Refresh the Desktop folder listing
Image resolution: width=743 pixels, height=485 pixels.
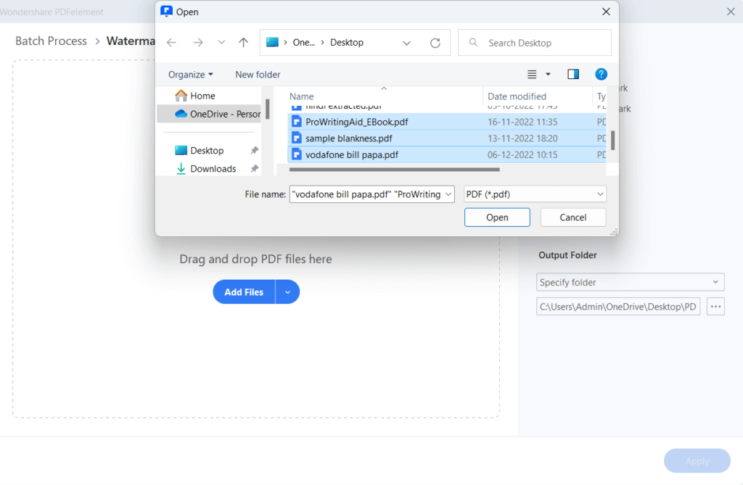point(435,43)
